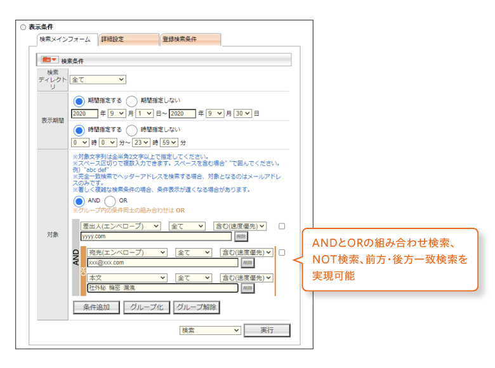The height and width of the screenshot is (368, 495).
Task: Open the start month dropdown
Action: click(x=117, y=114)
